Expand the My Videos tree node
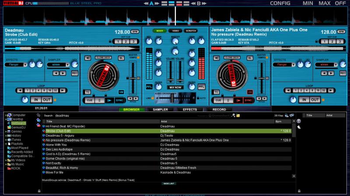 (6, 160)
